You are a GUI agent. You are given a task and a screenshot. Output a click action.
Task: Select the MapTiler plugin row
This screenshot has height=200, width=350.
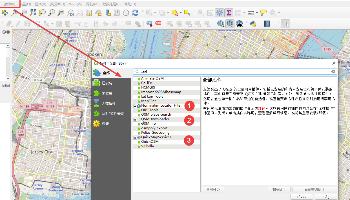(167, 101)
